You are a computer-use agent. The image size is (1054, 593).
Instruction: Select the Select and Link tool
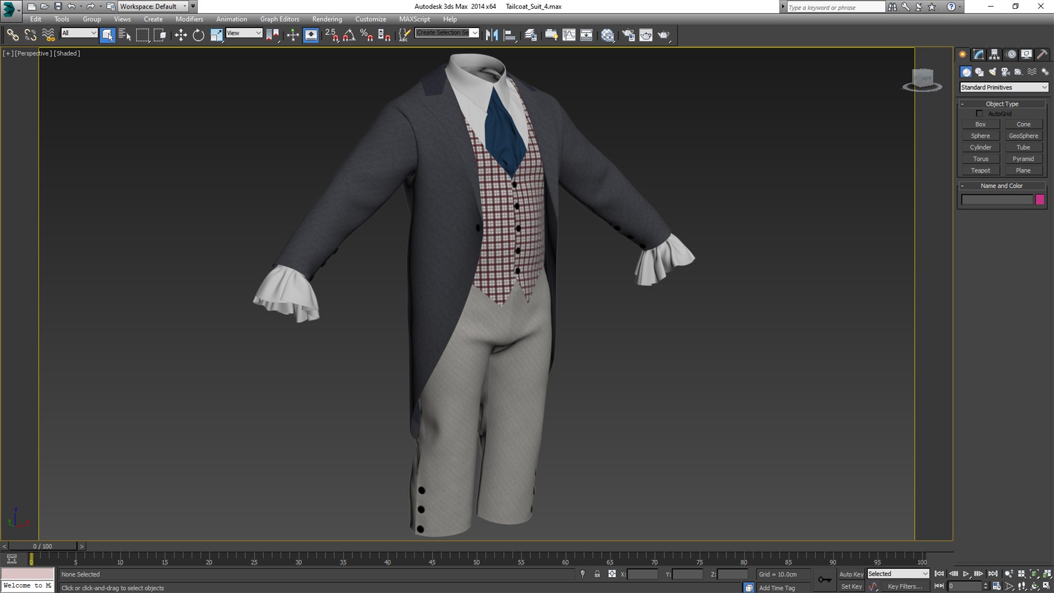click(x=12, y=35)
